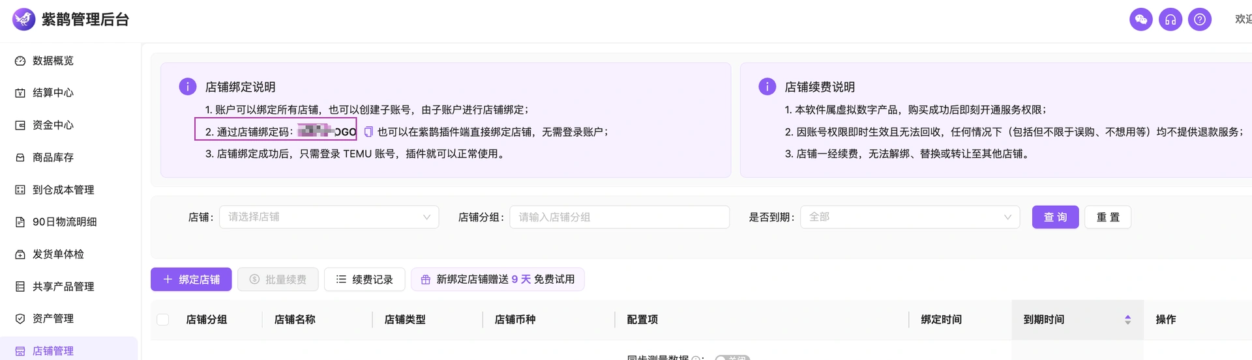1252x360 pixels.
Task: Click the 新绑定店铺赠送 free trial banner
Action: tap(498, 279)
